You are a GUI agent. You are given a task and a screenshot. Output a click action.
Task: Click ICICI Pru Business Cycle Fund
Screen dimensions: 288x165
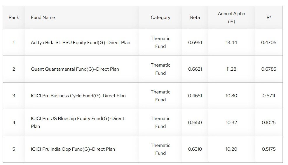click(78, 96)
